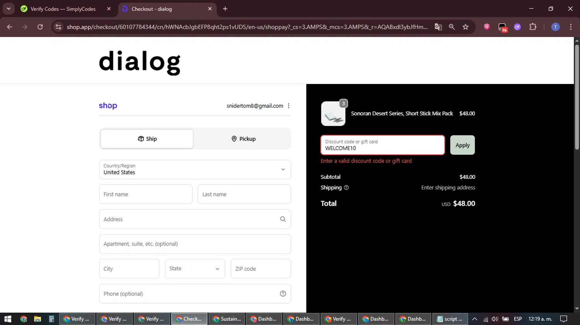Click the page vertical scrollbar

point(577,96)
